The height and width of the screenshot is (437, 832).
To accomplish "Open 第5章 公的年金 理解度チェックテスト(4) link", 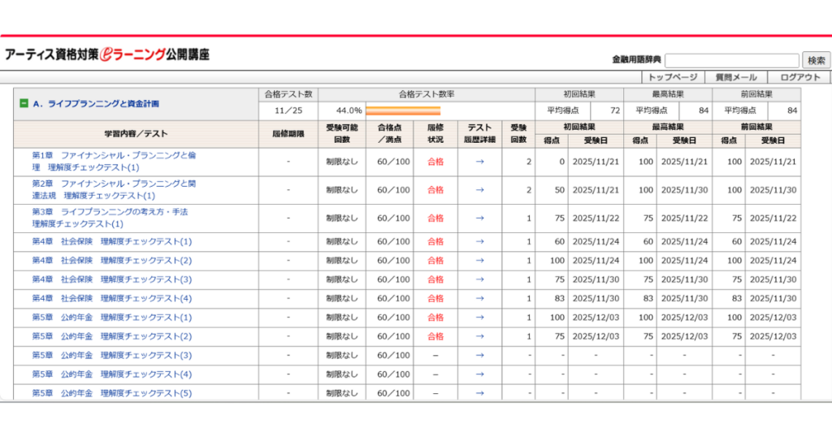I will pos(112,374).
